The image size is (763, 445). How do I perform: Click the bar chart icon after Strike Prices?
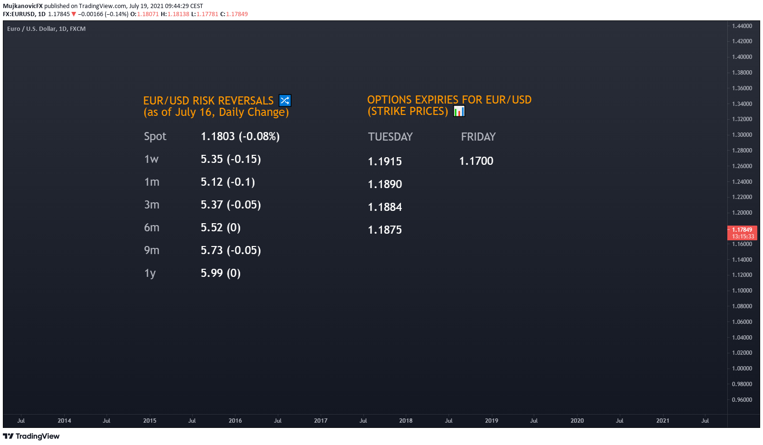point(459,111)
